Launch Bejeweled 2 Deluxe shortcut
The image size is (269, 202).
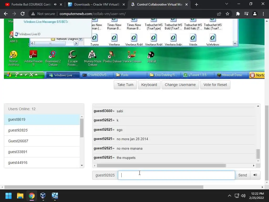pos(53,58)
